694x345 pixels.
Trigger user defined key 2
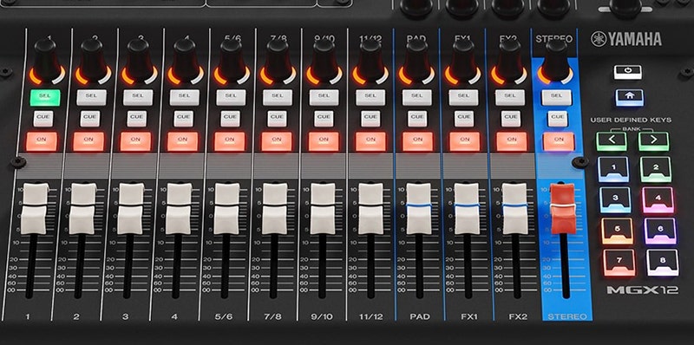656,169
